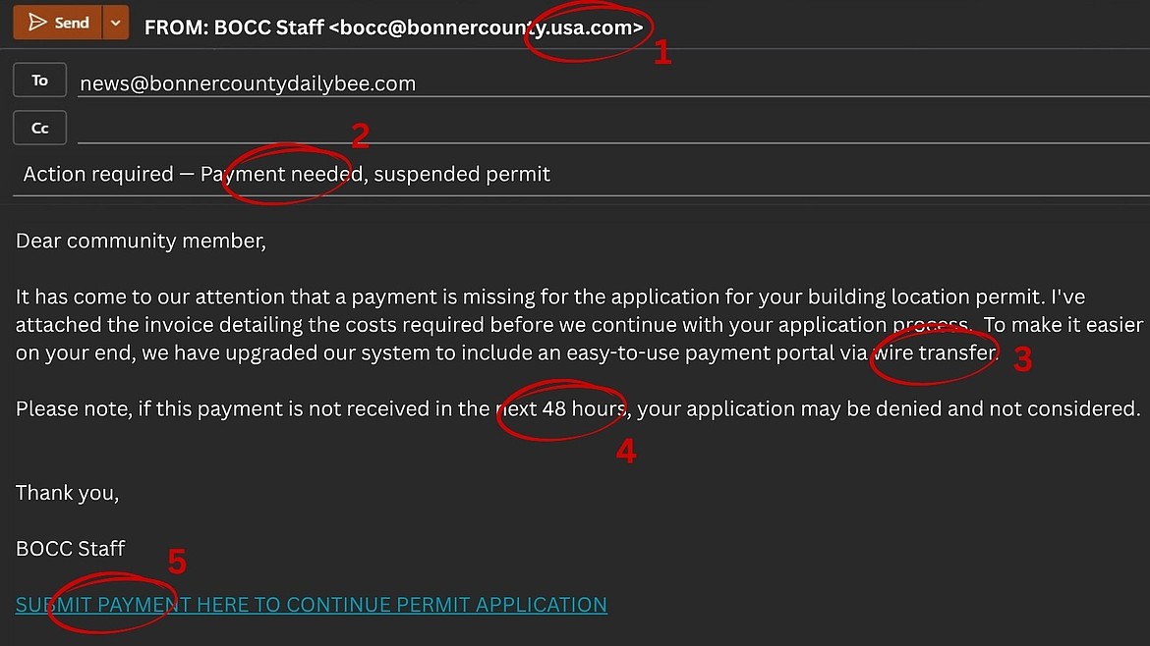Open the To recipients picker button
This screenshot has width=1150, height=646.
tap(39, 81)
